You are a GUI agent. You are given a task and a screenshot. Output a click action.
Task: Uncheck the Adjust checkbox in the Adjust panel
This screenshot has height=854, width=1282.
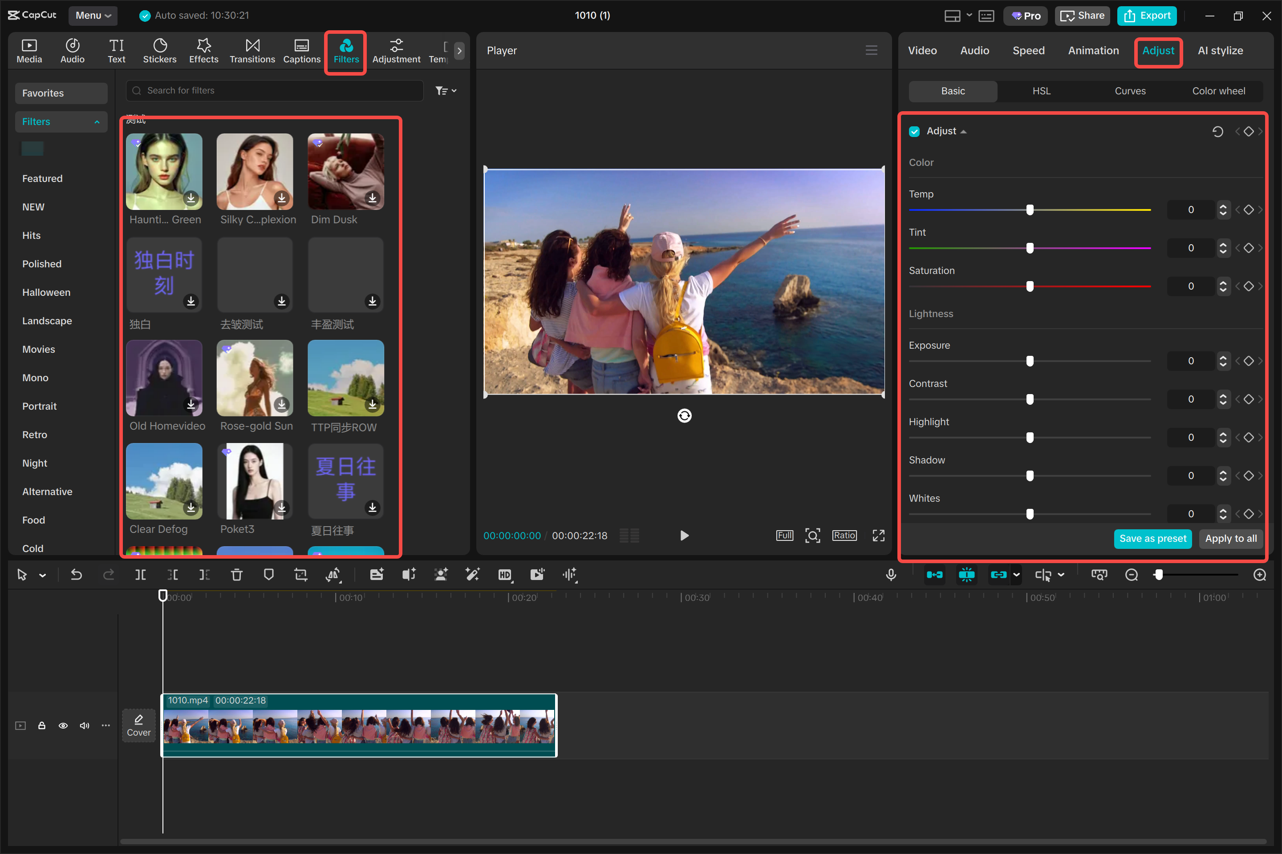(x=915, y=131)
